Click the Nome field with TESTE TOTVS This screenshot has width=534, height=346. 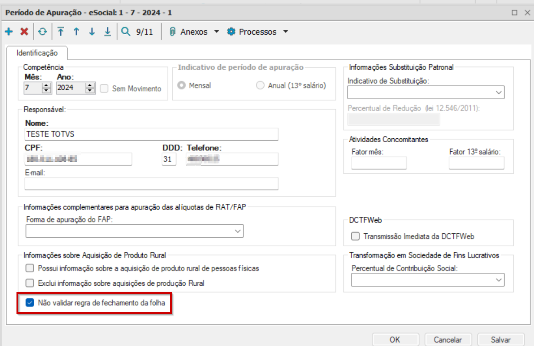click(x=151, y=134)
